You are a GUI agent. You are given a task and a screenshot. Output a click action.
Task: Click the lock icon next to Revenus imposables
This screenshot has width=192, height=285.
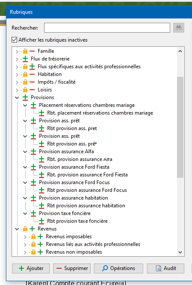[x=33, y=236]
